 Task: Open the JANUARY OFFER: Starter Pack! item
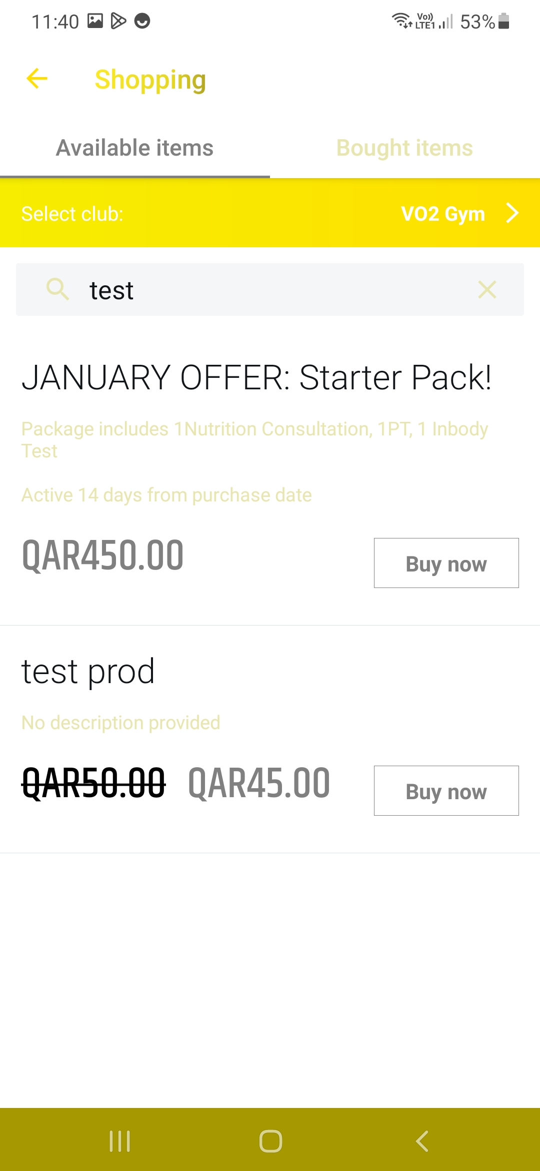[256, 377]
